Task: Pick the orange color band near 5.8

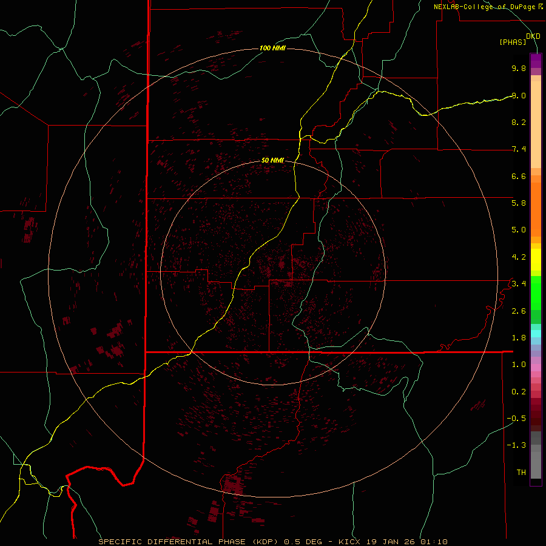Action: click(x=536, y=203)
